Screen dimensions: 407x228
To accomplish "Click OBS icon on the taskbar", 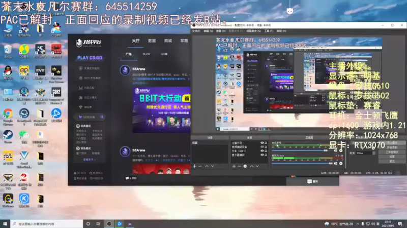I will click(109, 223).
